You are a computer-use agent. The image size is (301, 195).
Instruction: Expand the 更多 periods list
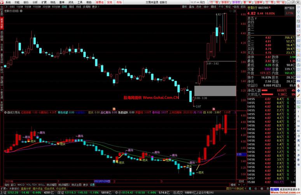click(x=95, y=7)
